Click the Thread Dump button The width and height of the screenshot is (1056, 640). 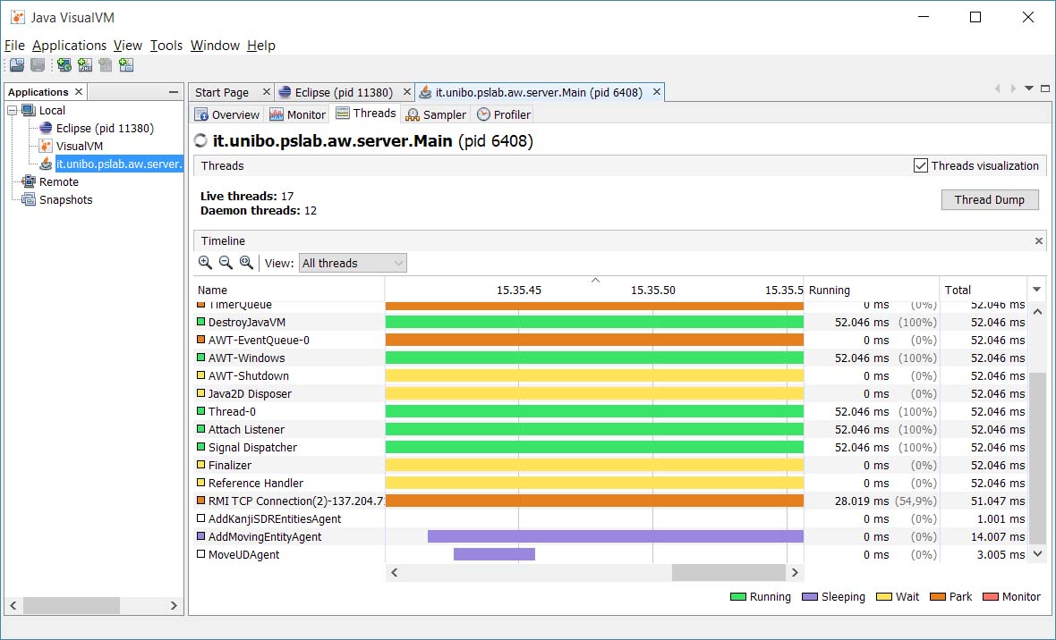(989, 200)
